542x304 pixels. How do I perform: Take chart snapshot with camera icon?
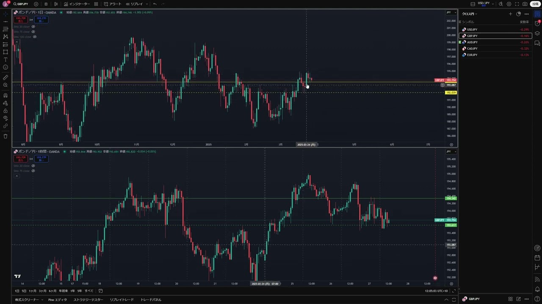tap(525, 4)
